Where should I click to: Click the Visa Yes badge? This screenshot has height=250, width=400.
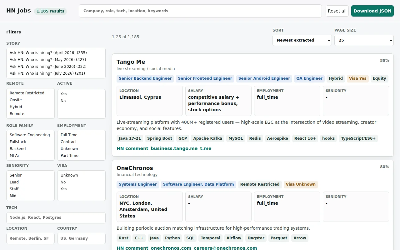[357, 78]
